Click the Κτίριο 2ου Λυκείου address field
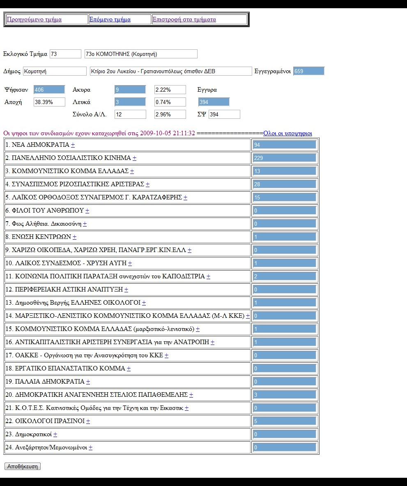This screenshot has height=486, width=407. point(171,71)
